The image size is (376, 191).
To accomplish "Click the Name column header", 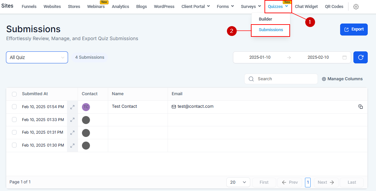I will pyautogui.click(x=118, y=94).
